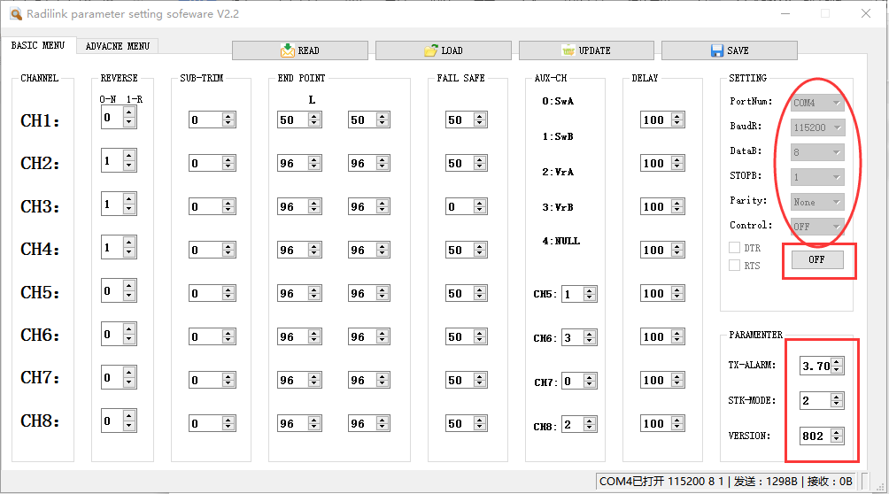Increase the TX-ALARM value with up arrow
Image resolution: width=889 pixels, height=494 pixels.
click(837, 361)
